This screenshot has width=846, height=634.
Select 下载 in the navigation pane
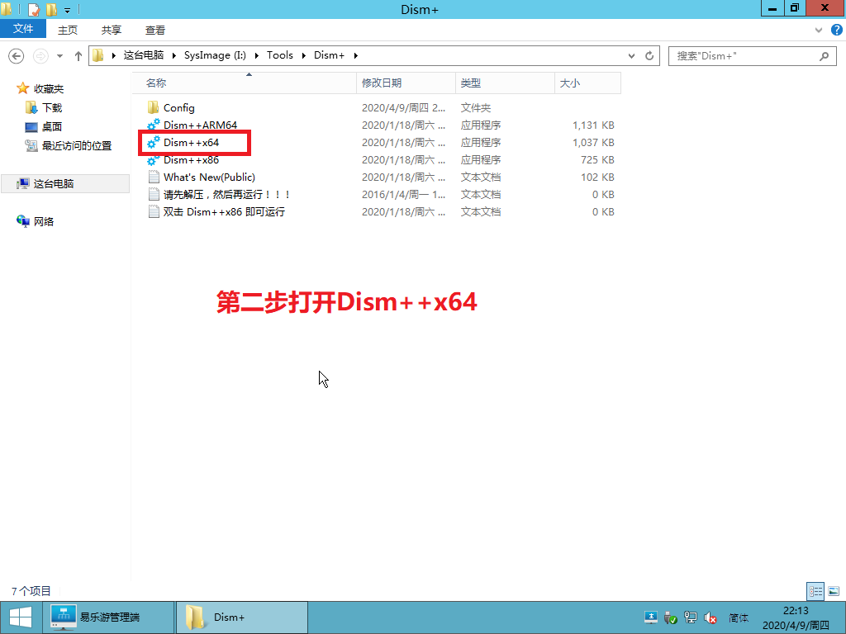[52, 107]
